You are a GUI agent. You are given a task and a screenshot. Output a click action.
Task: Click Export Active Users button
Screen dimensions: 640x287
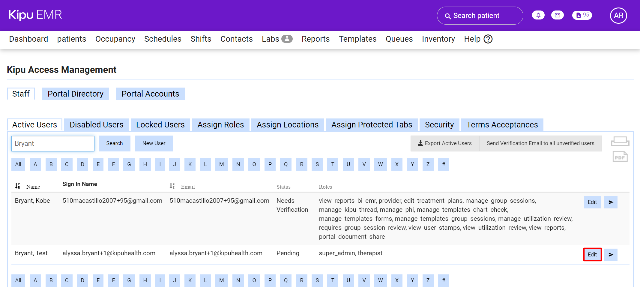[445, 143]
